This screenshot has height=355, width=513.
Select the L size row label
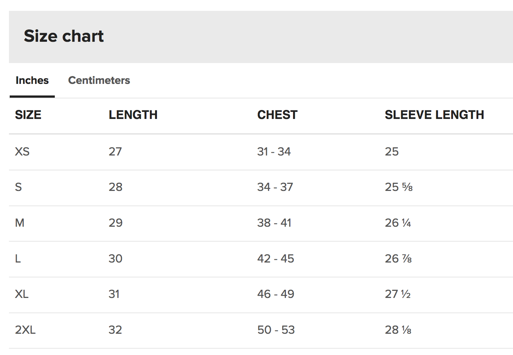coord(18,258)
